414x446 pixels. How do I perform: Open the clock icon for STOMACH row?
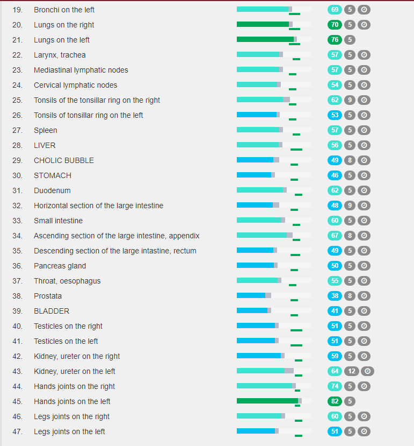click(364, 175)
